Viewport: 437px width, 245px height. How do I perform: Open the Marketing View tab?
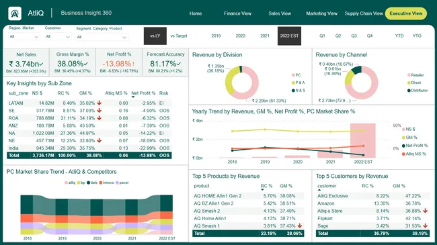321,13
